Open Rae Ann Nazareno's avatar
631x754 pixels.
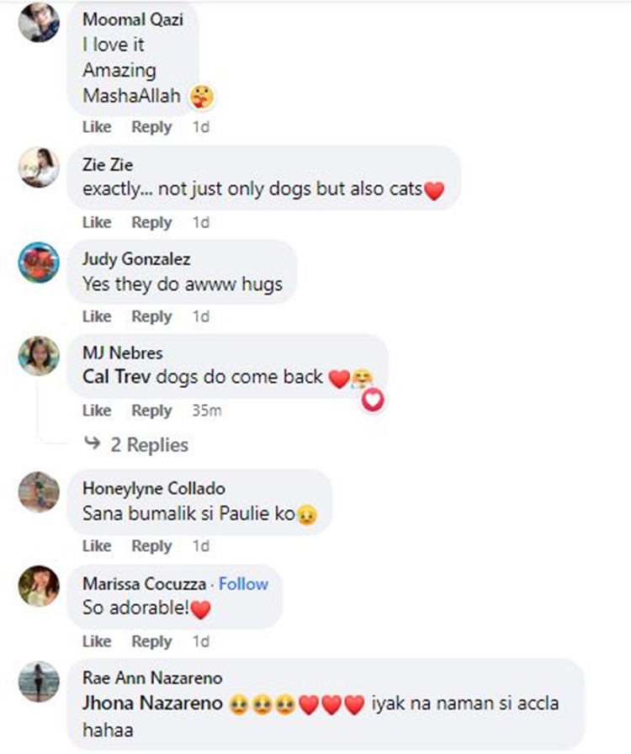[39, 681]
